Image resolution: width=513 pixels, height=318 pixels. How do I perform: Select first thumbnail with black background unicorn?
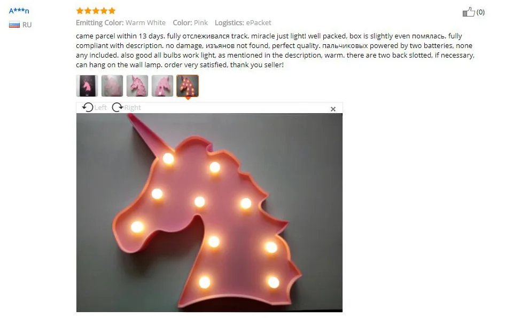click(x=87, y=85)
